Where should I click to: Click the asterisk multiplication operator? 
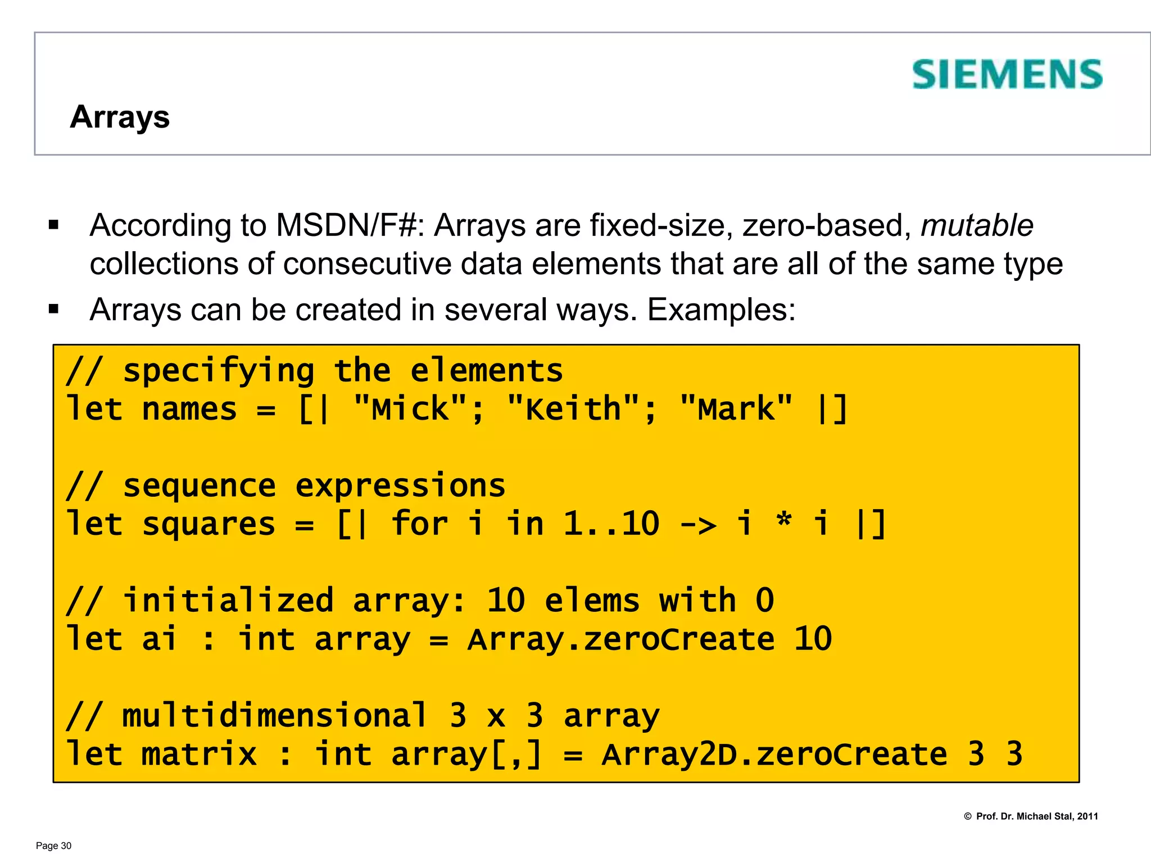click(784, 523)
